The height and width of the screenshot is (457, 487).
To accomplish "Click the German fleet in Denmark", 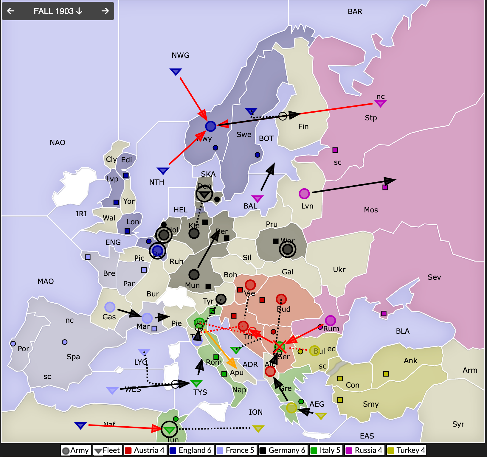I will (x=204, y=195).
